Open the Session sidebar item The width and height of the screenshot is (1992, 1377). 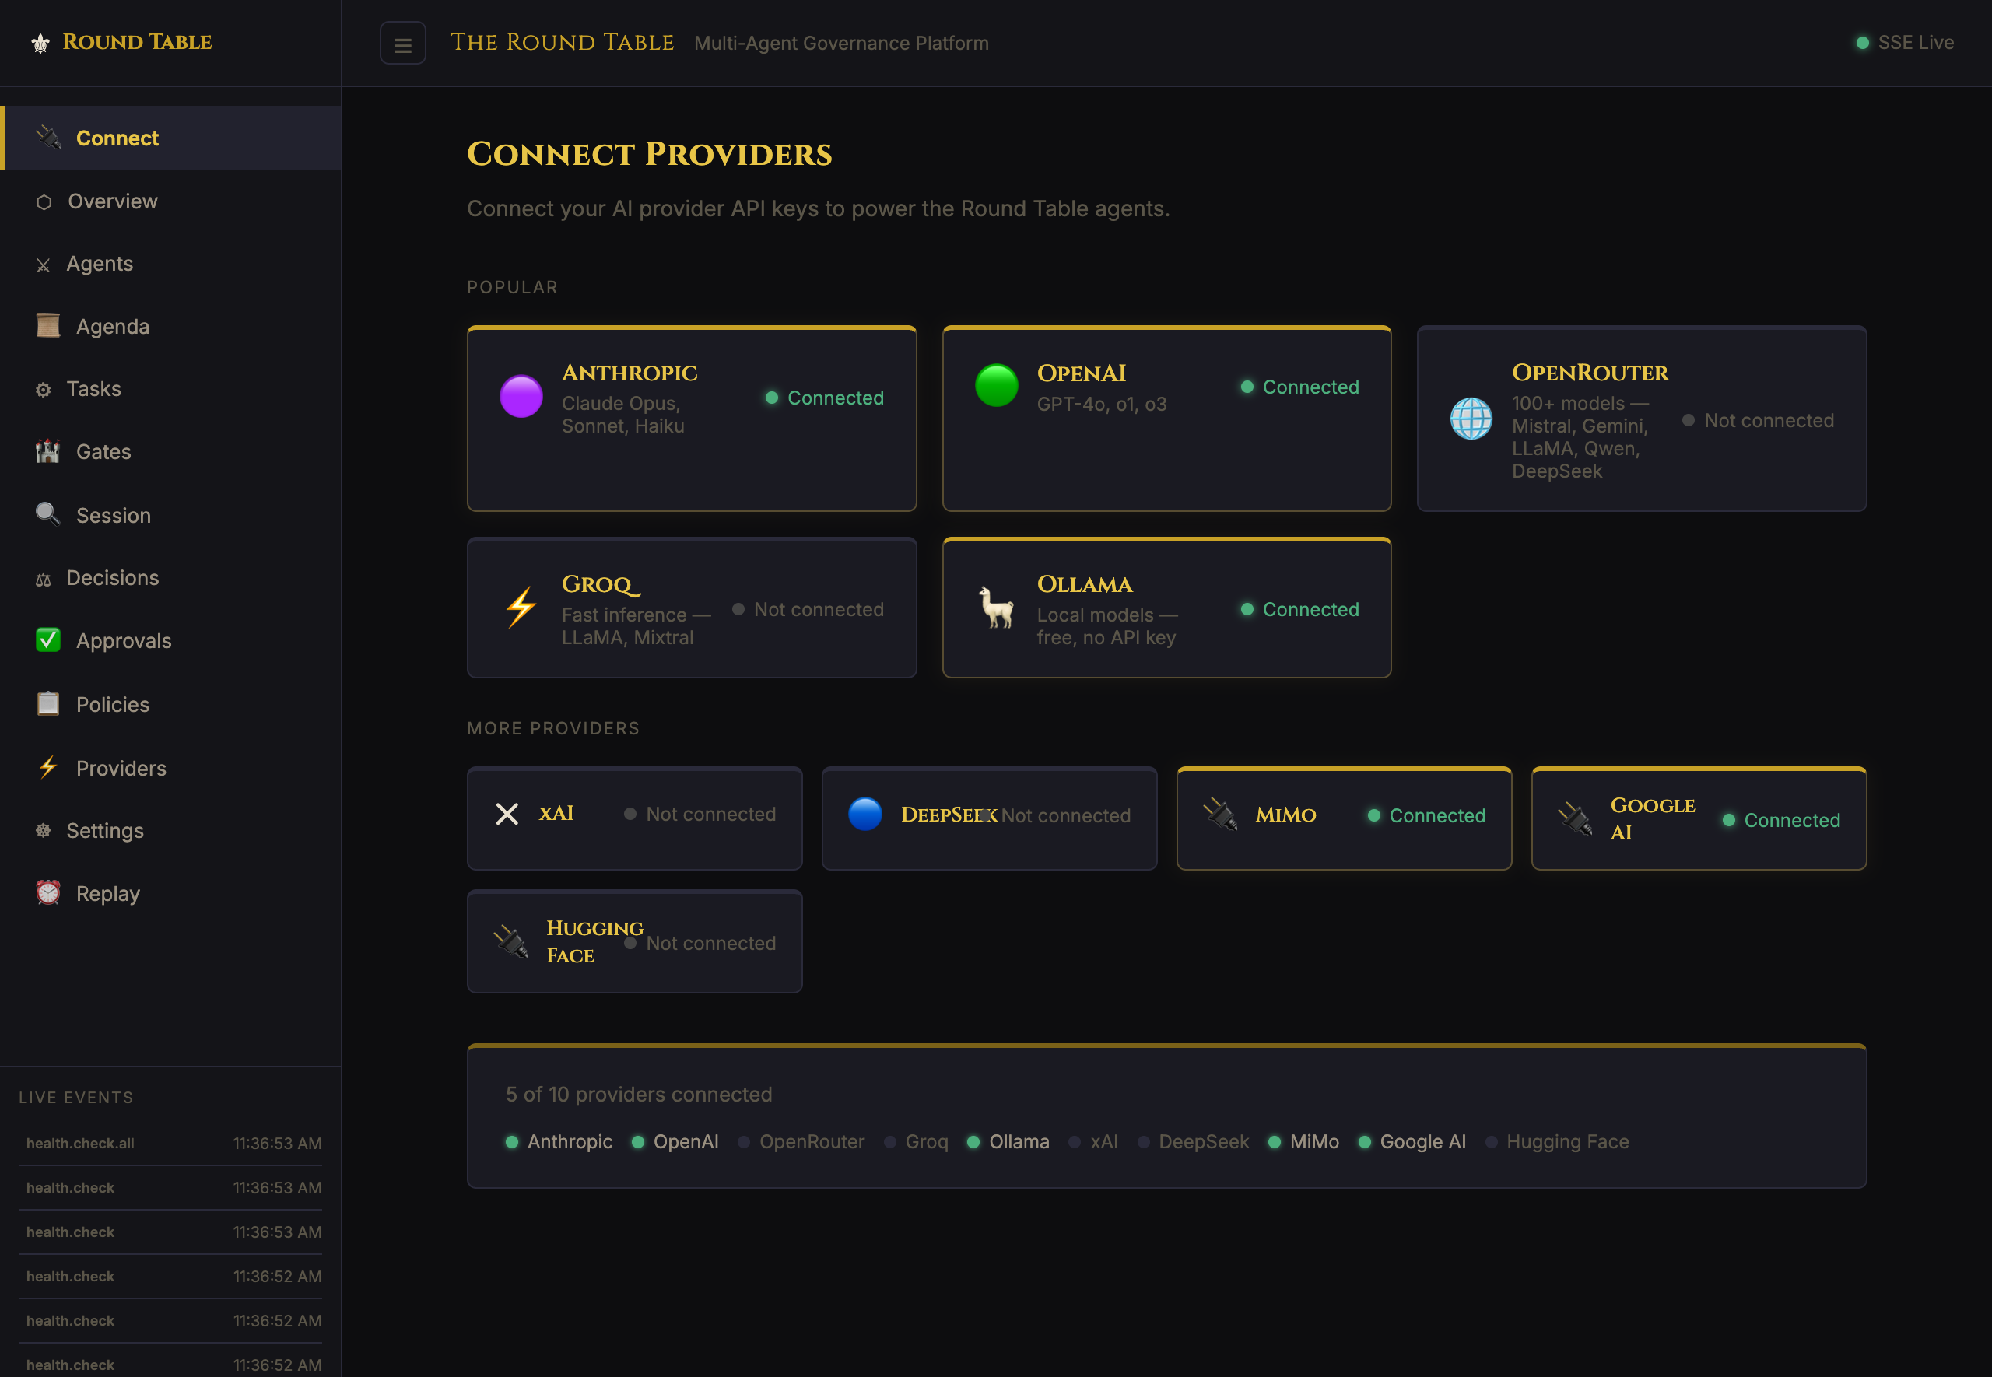(x=172, y=516)
